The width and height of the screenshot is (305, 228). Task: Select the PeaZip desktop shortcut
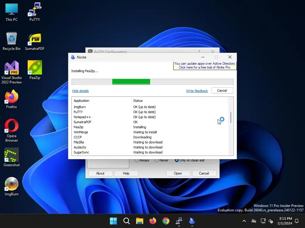(35, 70)
